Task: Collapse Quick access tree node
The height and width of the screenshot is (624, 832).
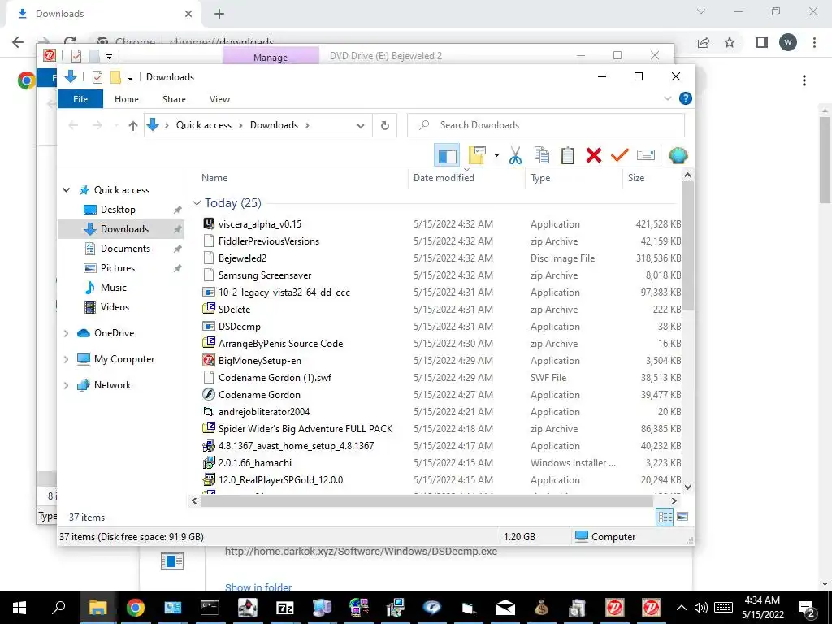Action: coord(67,190)
